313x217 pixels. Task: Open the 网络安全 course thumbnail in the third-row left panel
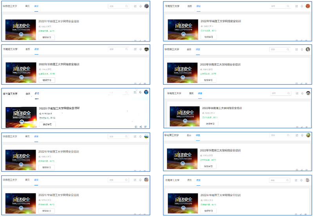pyautogui.click(x=21, y=117)
